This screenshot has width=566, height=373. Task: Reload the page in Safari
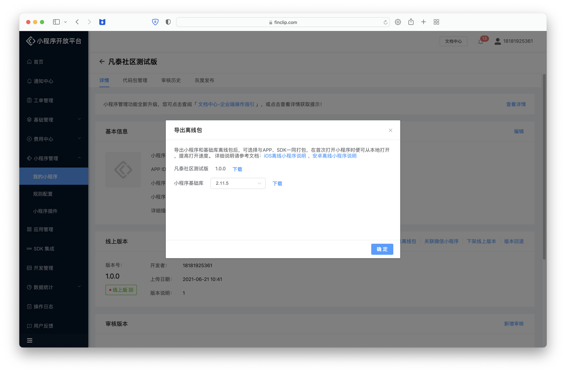tap(385, 22)
